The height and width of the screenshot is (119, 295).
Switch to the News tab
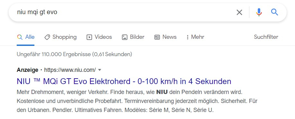[x=165, y=37]
